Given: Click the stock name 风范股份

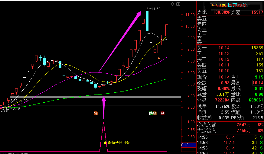Looking at the screenshot, I should (x=237, y=5).
